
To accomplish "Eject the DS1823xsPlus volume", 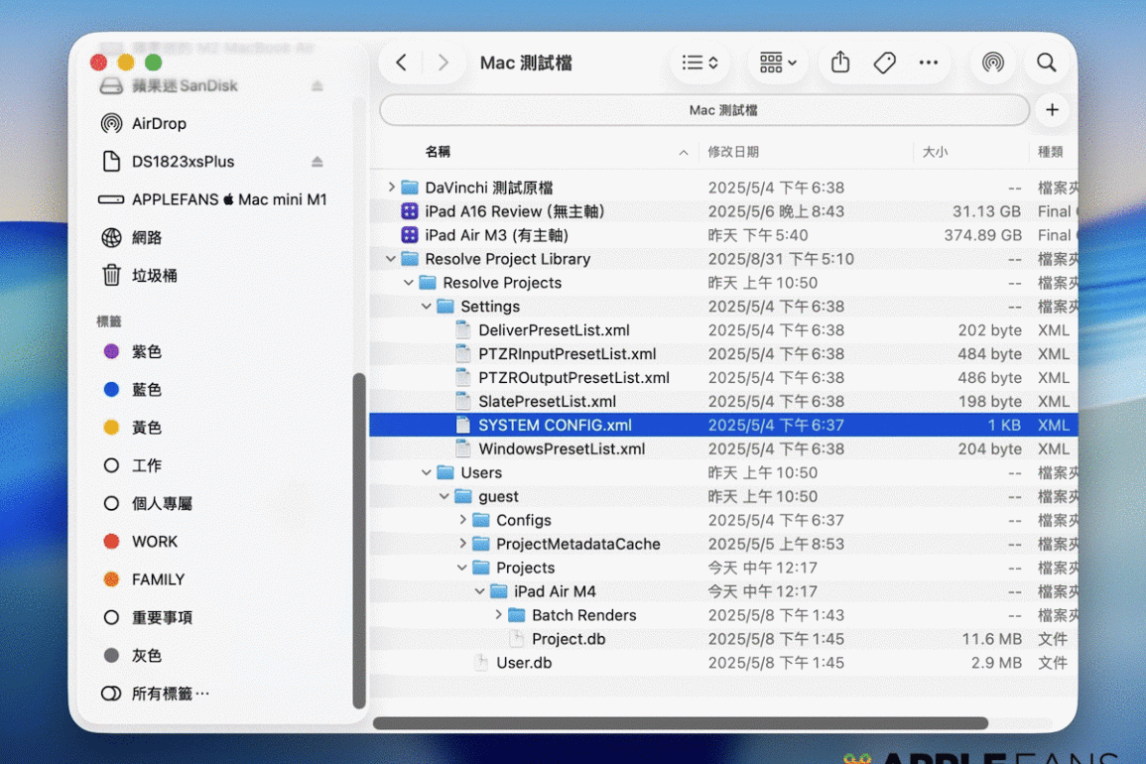I will click(x=318, y=162).
